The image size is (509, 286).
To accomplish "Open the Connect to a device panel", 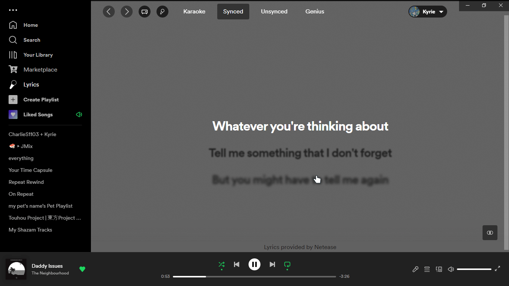I will click(439, 269).
